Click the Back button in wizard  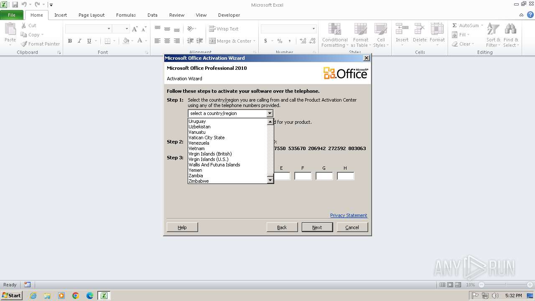coord(282,227)
